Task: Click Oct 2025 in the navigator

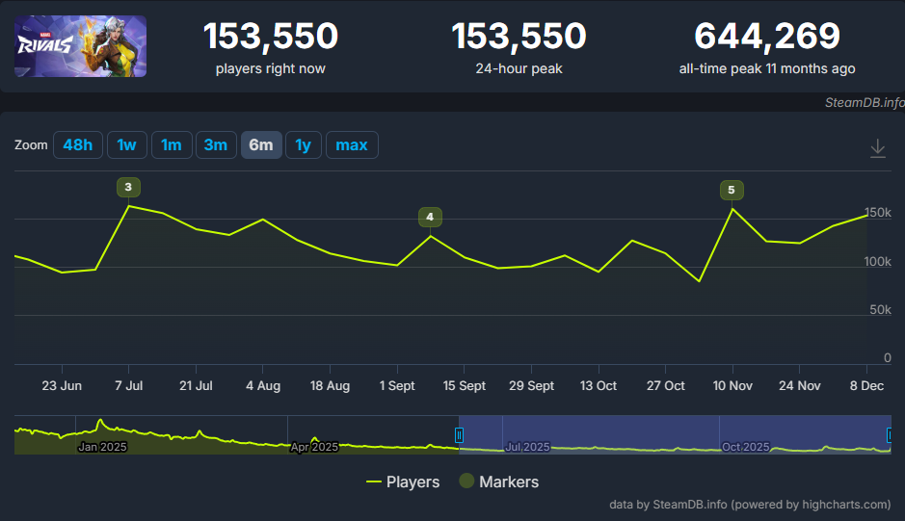Action: click(745, 447)
